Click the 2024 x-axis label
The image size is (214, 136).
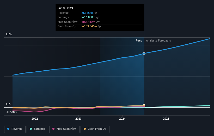click(x=122, y=119)
